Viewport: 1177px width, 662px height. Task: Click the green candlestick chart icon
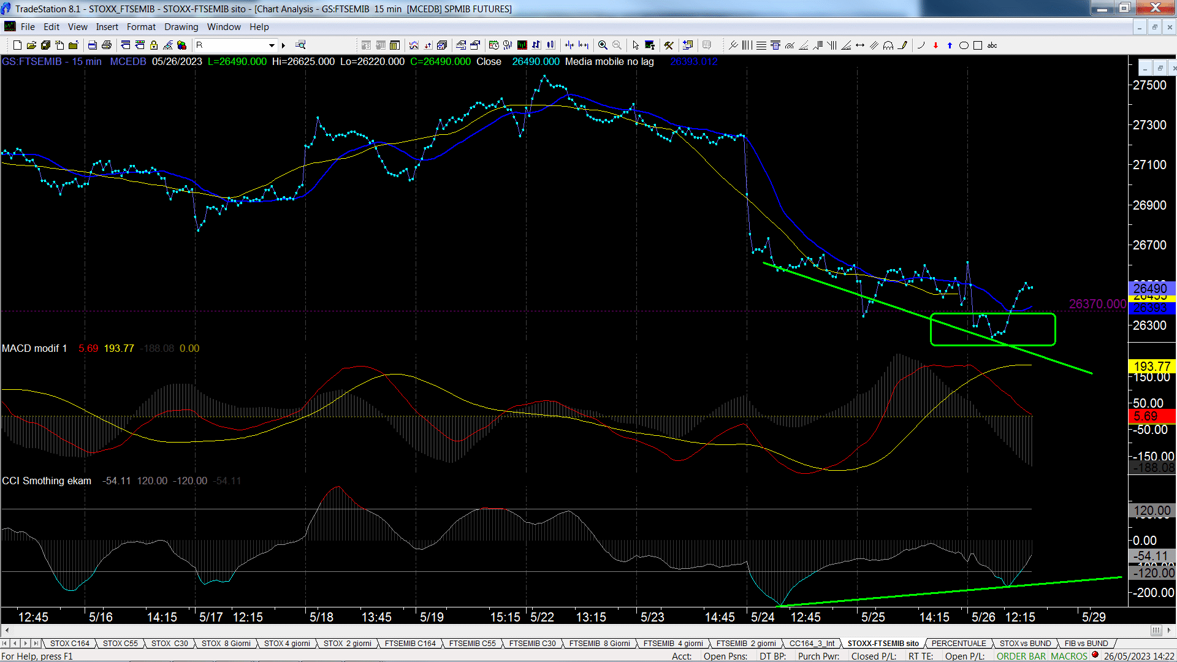click(522, 45)
